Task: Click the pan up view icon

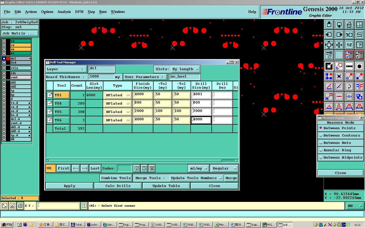Action: click(329, 25)
